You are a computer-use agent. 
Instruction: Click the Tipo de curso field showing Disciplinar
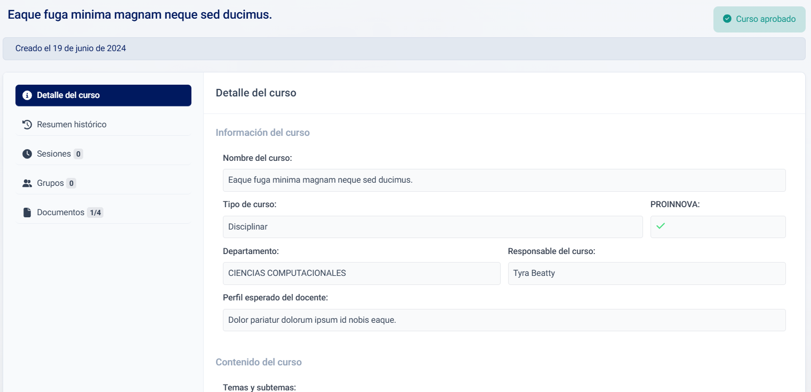[x=432, y=227]
